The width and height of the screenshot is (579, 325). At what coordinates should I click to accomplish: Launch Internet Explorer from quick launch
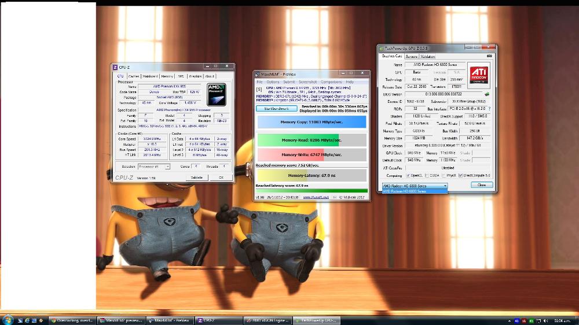27,320
